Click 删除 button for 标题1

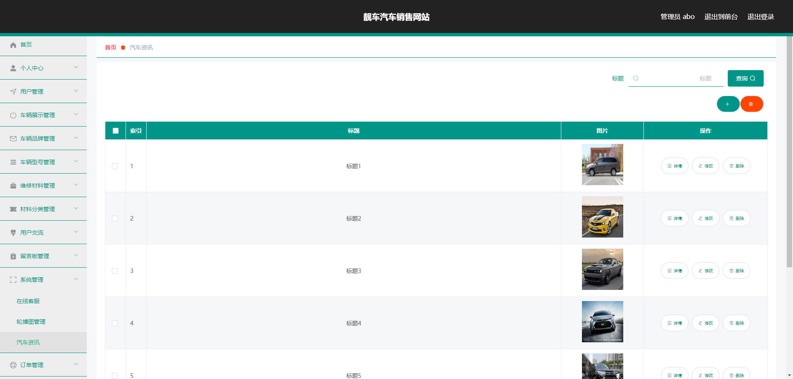[x=736, y=166]
